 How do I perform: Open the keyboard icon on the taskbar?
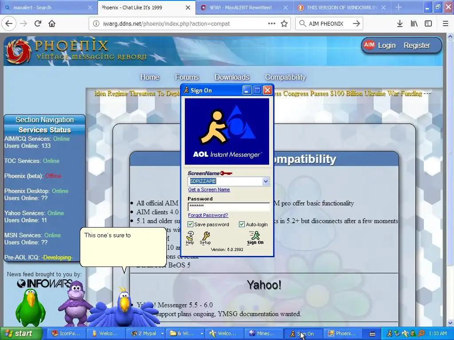372,334
